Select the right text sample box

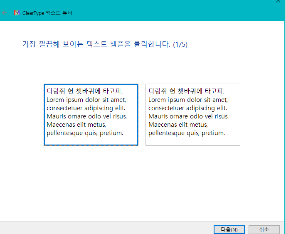[193, 115]
